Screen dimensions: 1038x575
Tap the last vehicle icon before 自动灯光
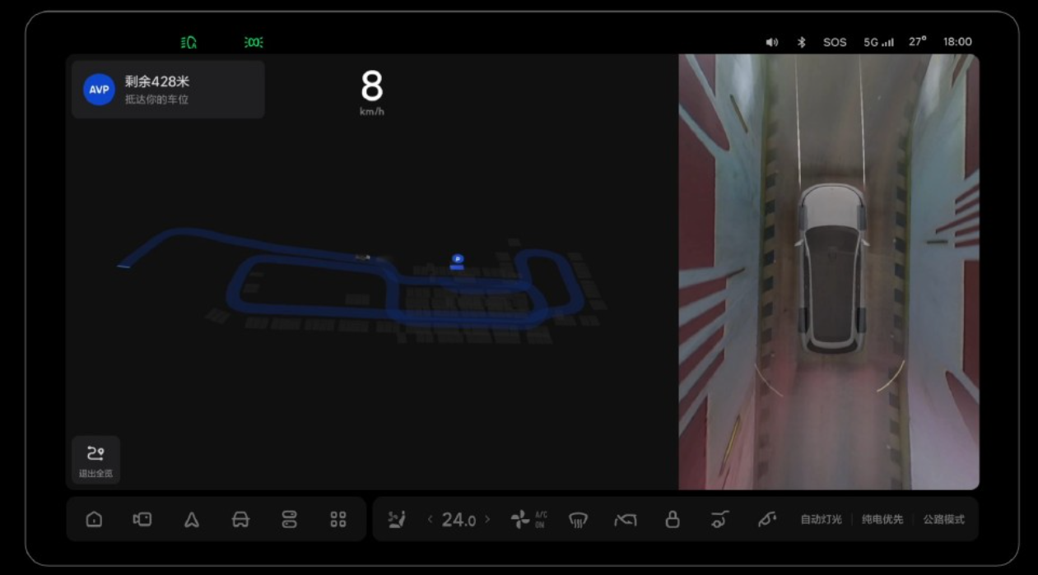point(767,519)
